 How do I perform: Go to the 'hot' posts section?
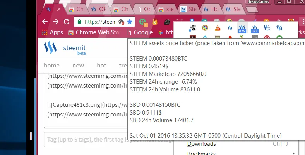coord(101,66)
